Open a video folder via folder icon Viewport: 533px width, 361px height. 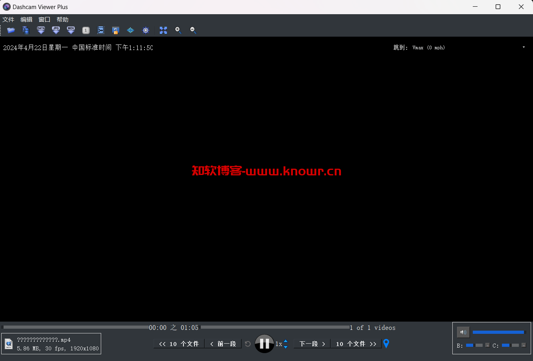click(11, 30)
